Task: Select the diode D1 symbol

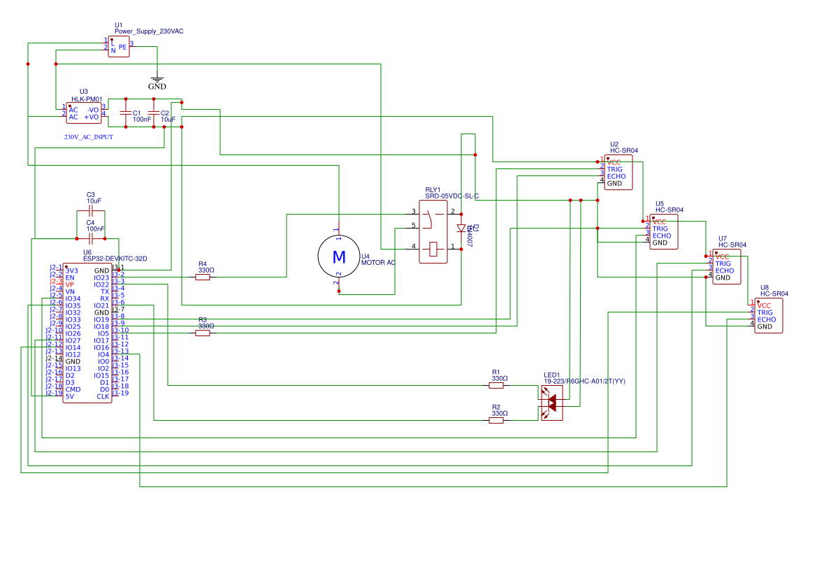Action: coord(461,229)
